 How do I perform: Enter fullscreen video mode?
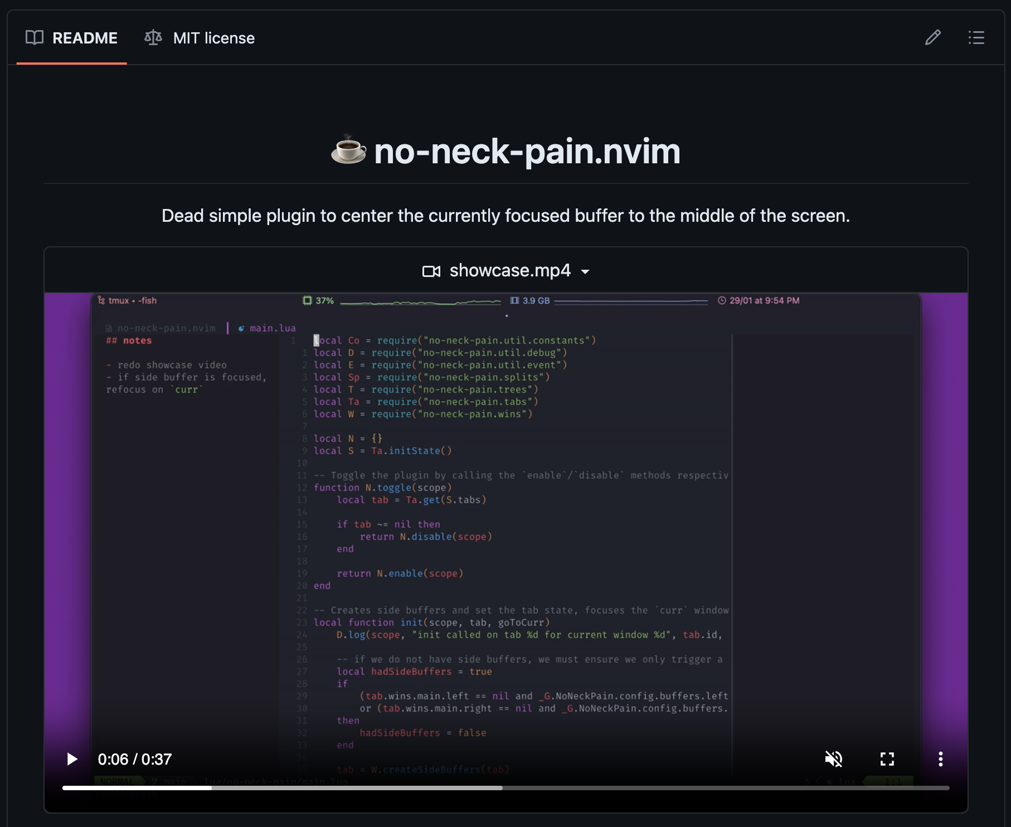coord(887,759)
